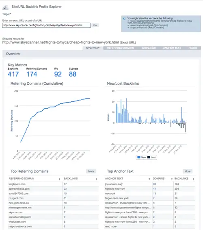Click the target URL input field
This screenshot has height=230, width=203.
point(46,25)
